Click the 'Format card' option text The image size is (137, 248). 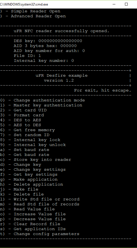point(29,115)
